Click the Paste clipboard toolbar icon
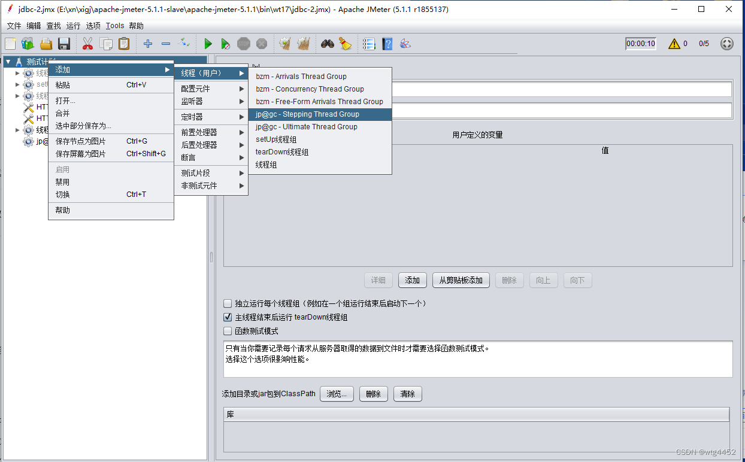Image resolution: width=745 pixels, height=462 pixels. coord(124,44)
